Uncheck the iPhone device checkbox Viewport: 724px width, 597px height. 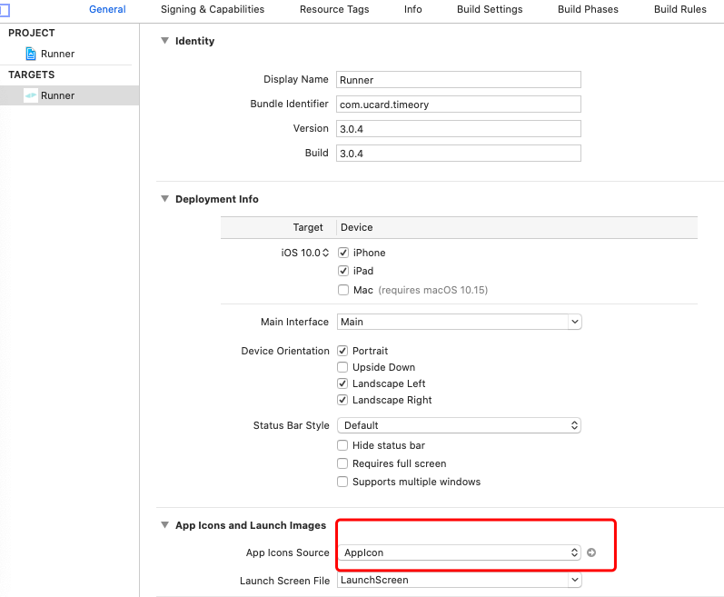click(343, 253)
